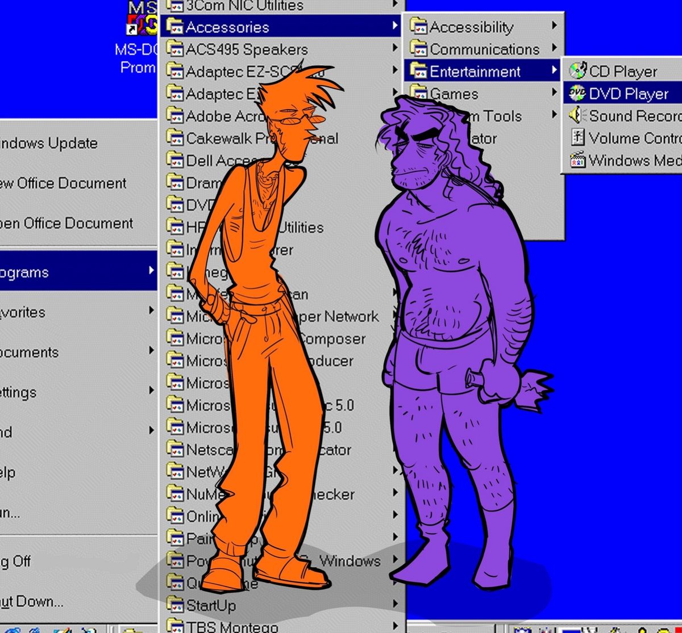Launch DVD Player

[x=623, y=93]
